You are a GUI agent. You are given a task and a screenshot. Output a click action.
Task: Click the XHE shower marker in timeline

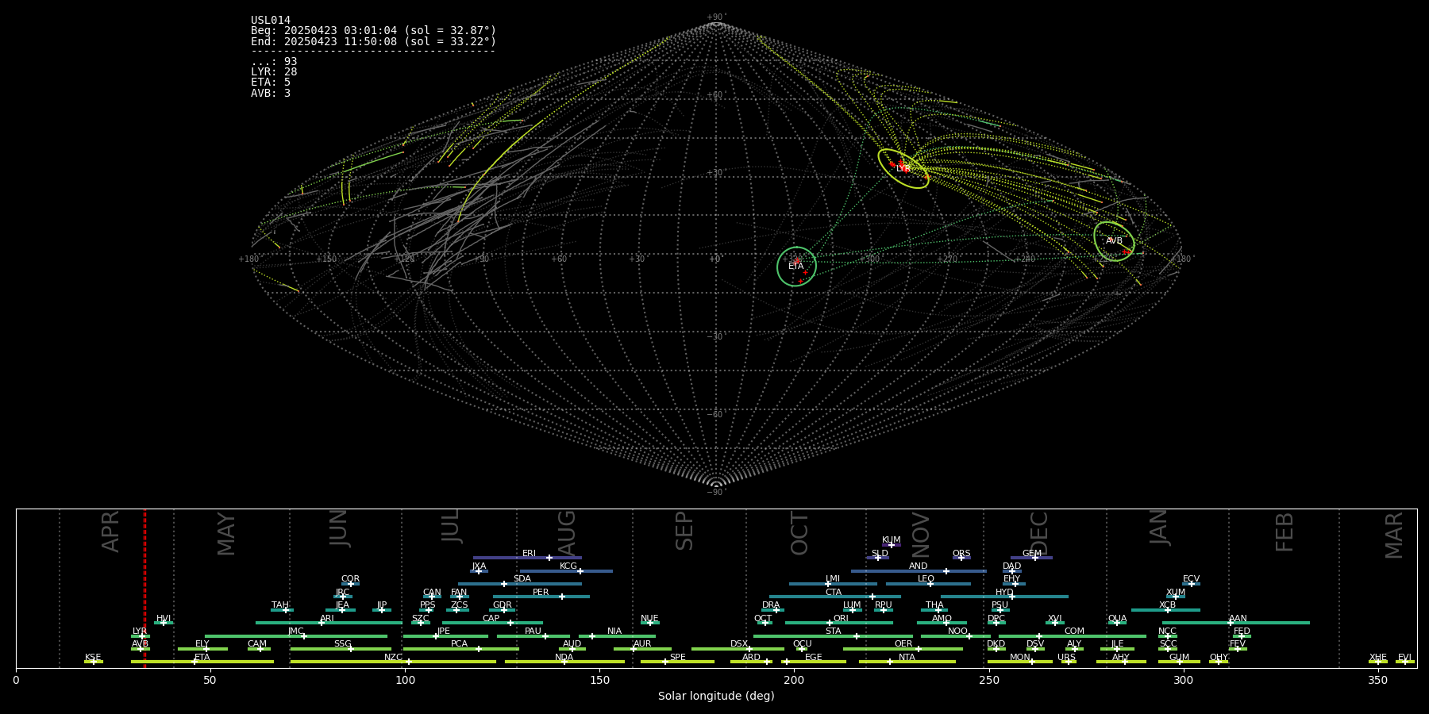click(x=1378, y=662)
